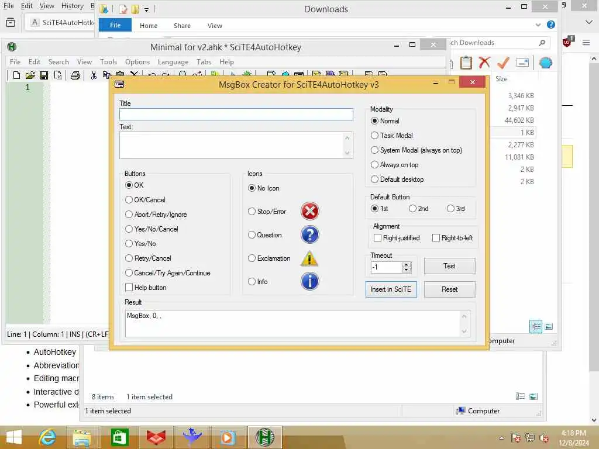Click the Properties window icon in Downloads toolbar
Screen dimensions: 599x449
[522, 63]
